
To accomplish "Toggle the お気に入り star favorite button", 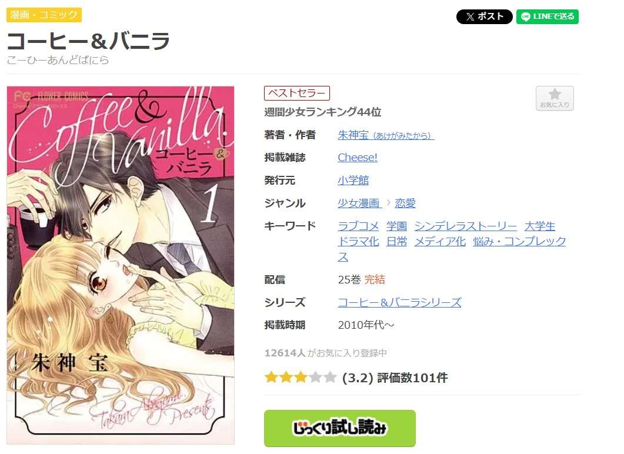I will pos(555,98).
